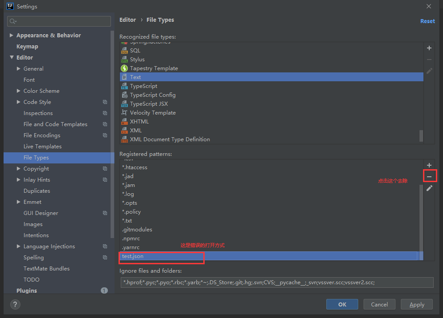Click the XML file type icon
Screen dimensions: 443x318
click(124, 130)
